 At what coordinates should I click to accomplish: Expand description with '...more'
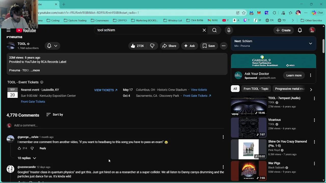point(35,70)
